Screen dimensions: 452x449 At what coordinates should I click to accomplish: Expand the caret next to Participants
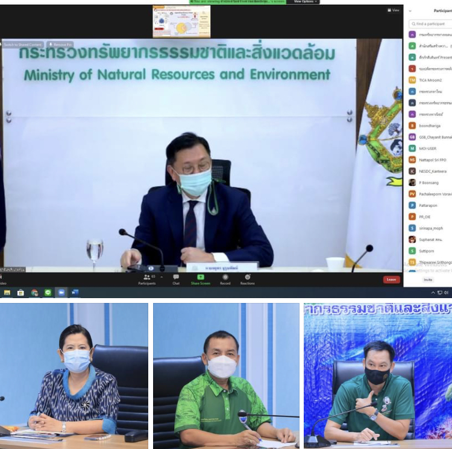[162, 277]
